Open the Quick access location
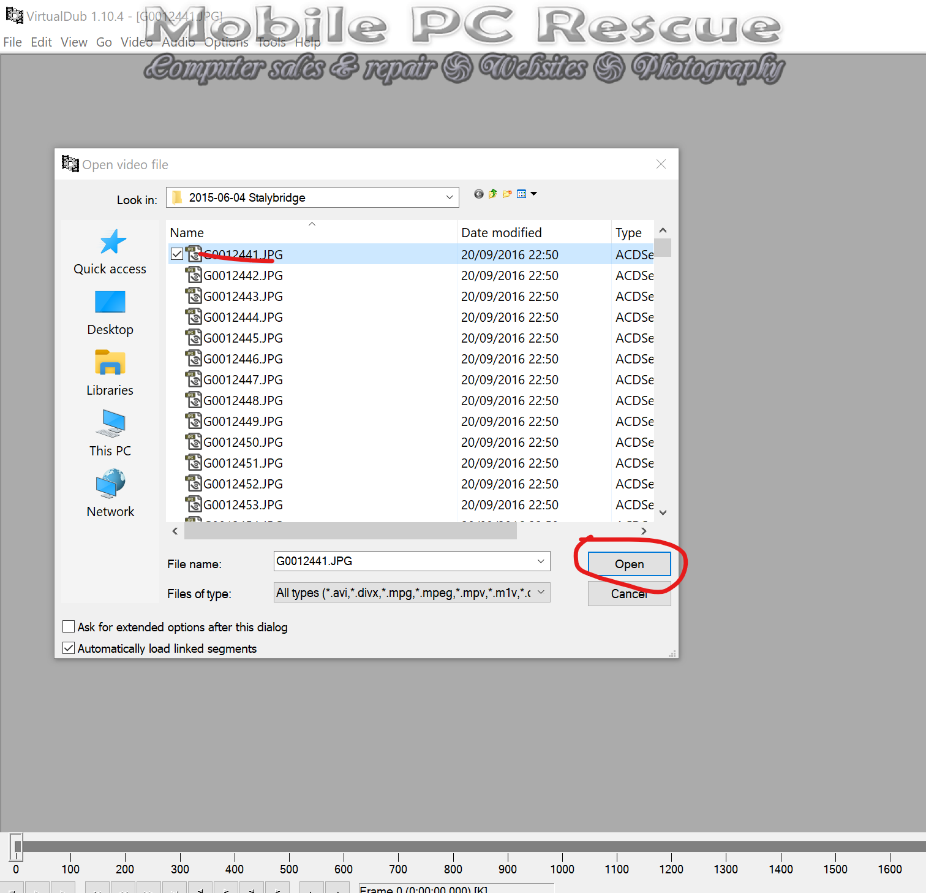Image resolution: width=926 pixels, height=893 pixels. (110, 252)
